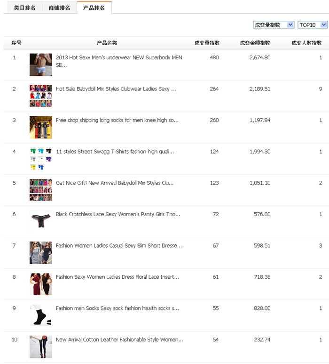The image size is (329, 364).
Task: Switch to the 类目排名 tab
Action: (x=24, y=8)
